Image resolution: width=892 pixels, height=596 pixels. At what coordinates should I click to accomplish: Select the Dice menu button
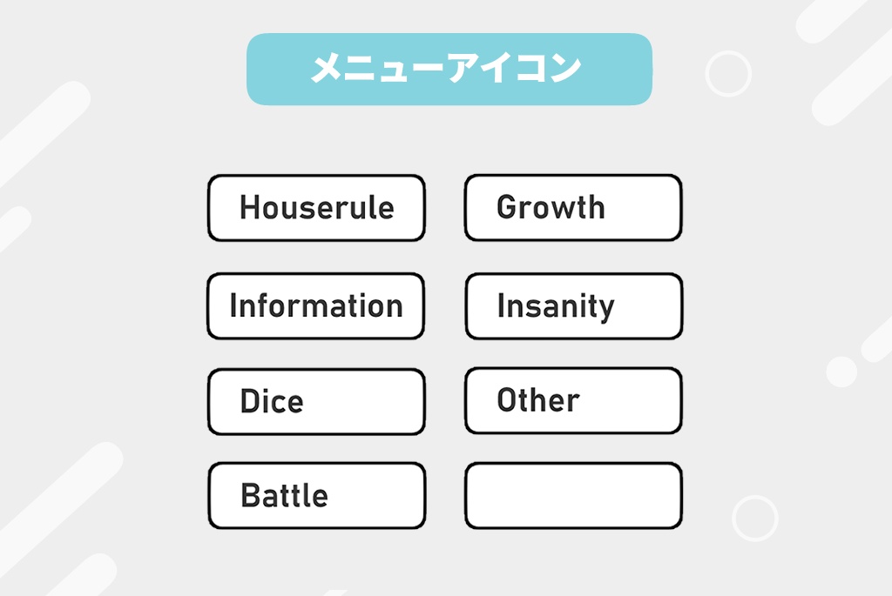tap(316, 401)
